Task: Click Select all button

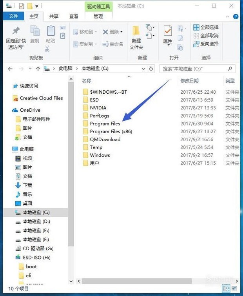Action: (206, 27)
